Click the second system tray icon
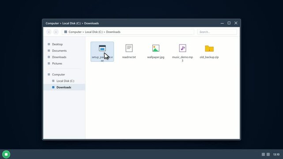283x159 pixels. tap(268, 154)
